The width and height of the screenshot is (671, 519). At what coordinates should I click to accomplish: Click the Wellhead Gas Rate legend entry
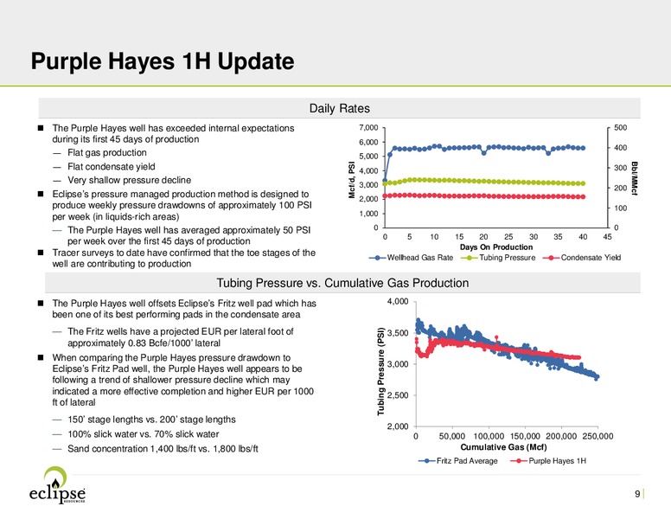[412, 258]
